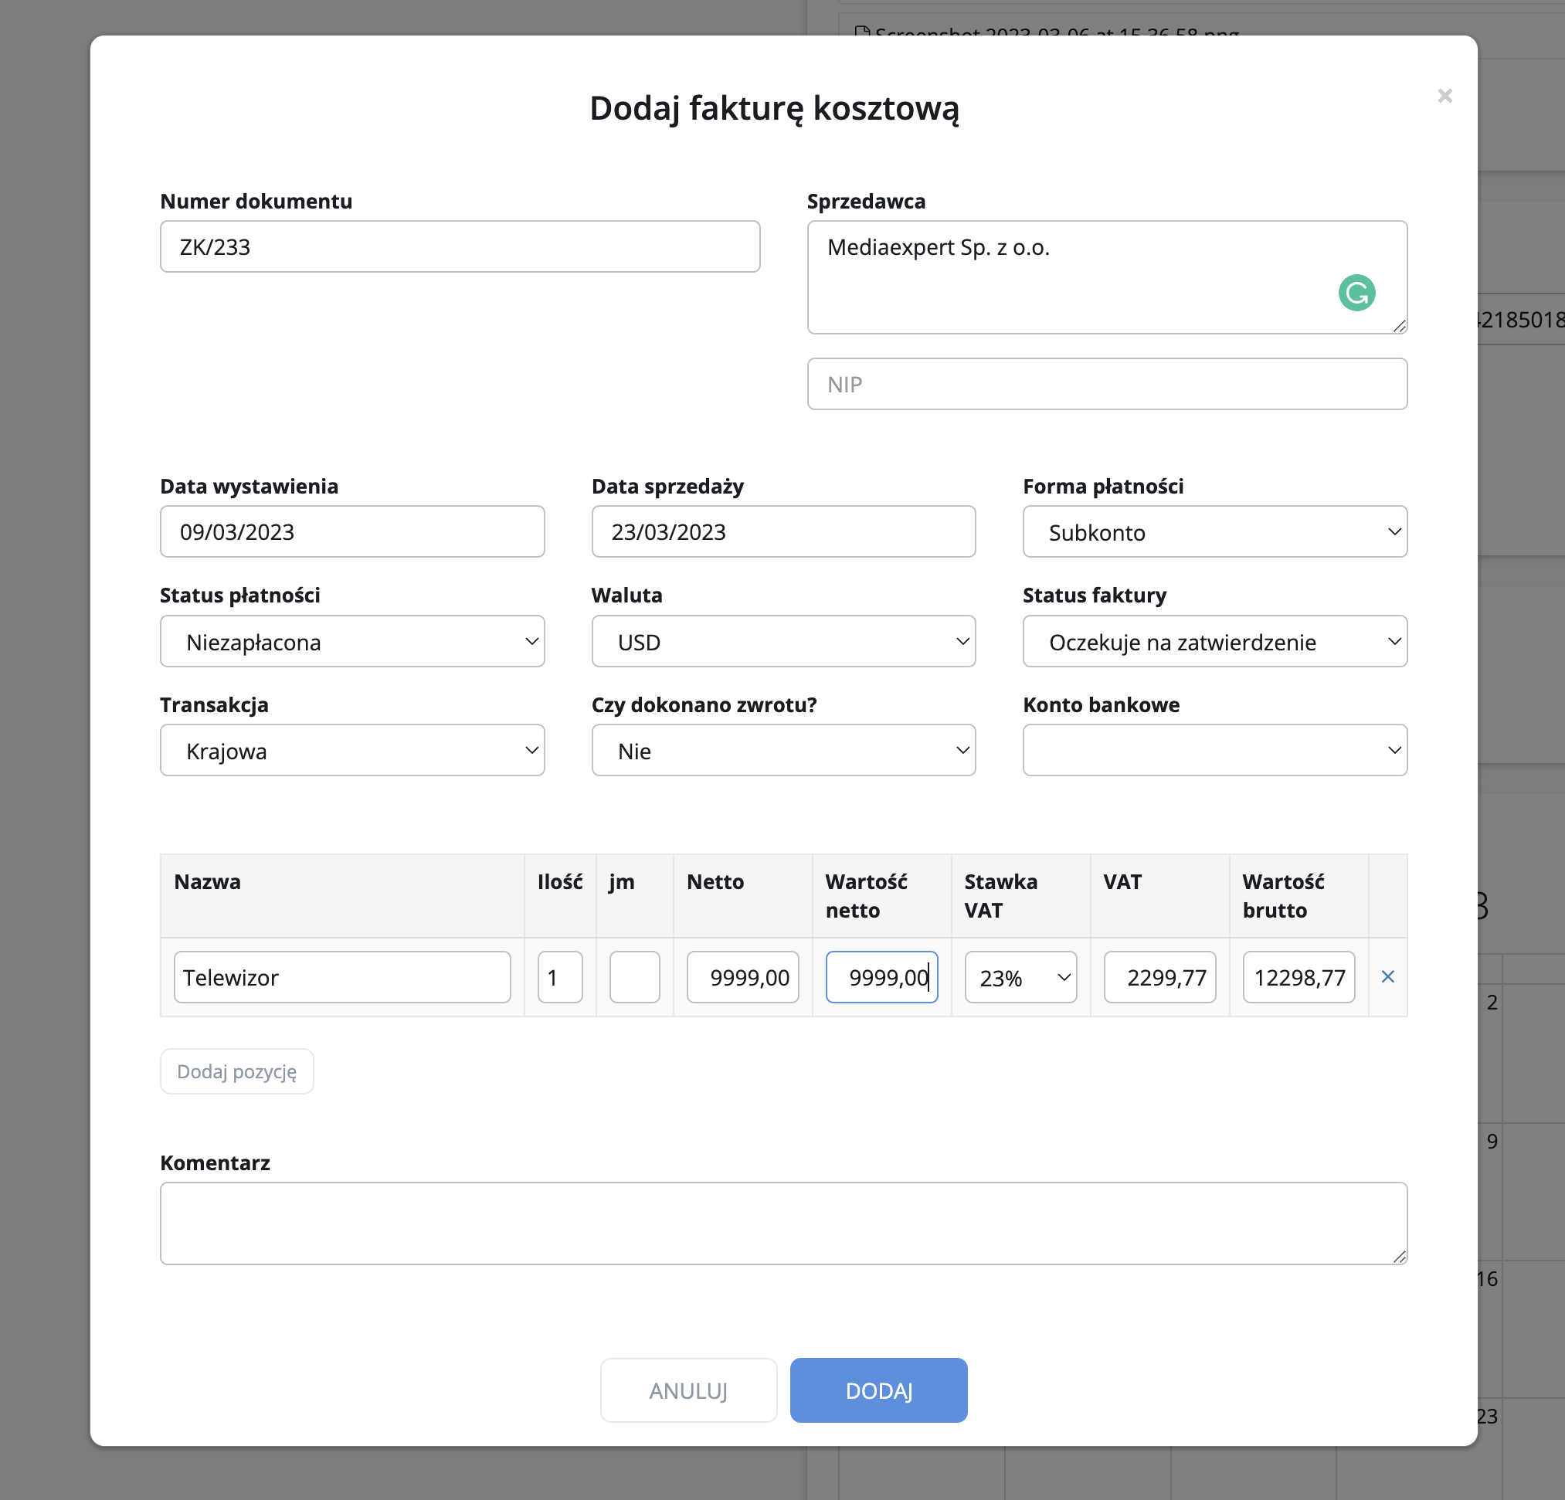Close the dialog with top-right X
The height and width of the screenshot is (1500, 1565).
pyautogui.click(x=1444, y=96)
